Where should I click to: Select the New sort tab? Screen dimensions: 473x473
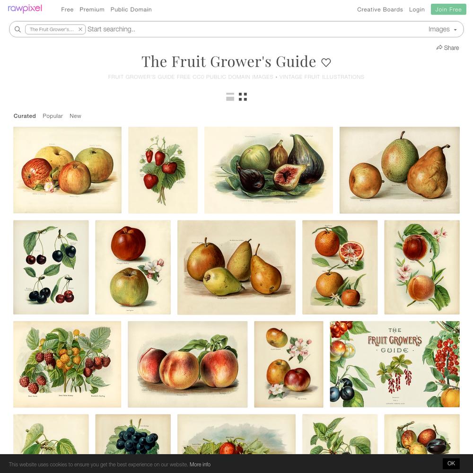click(x=75, y=116)
